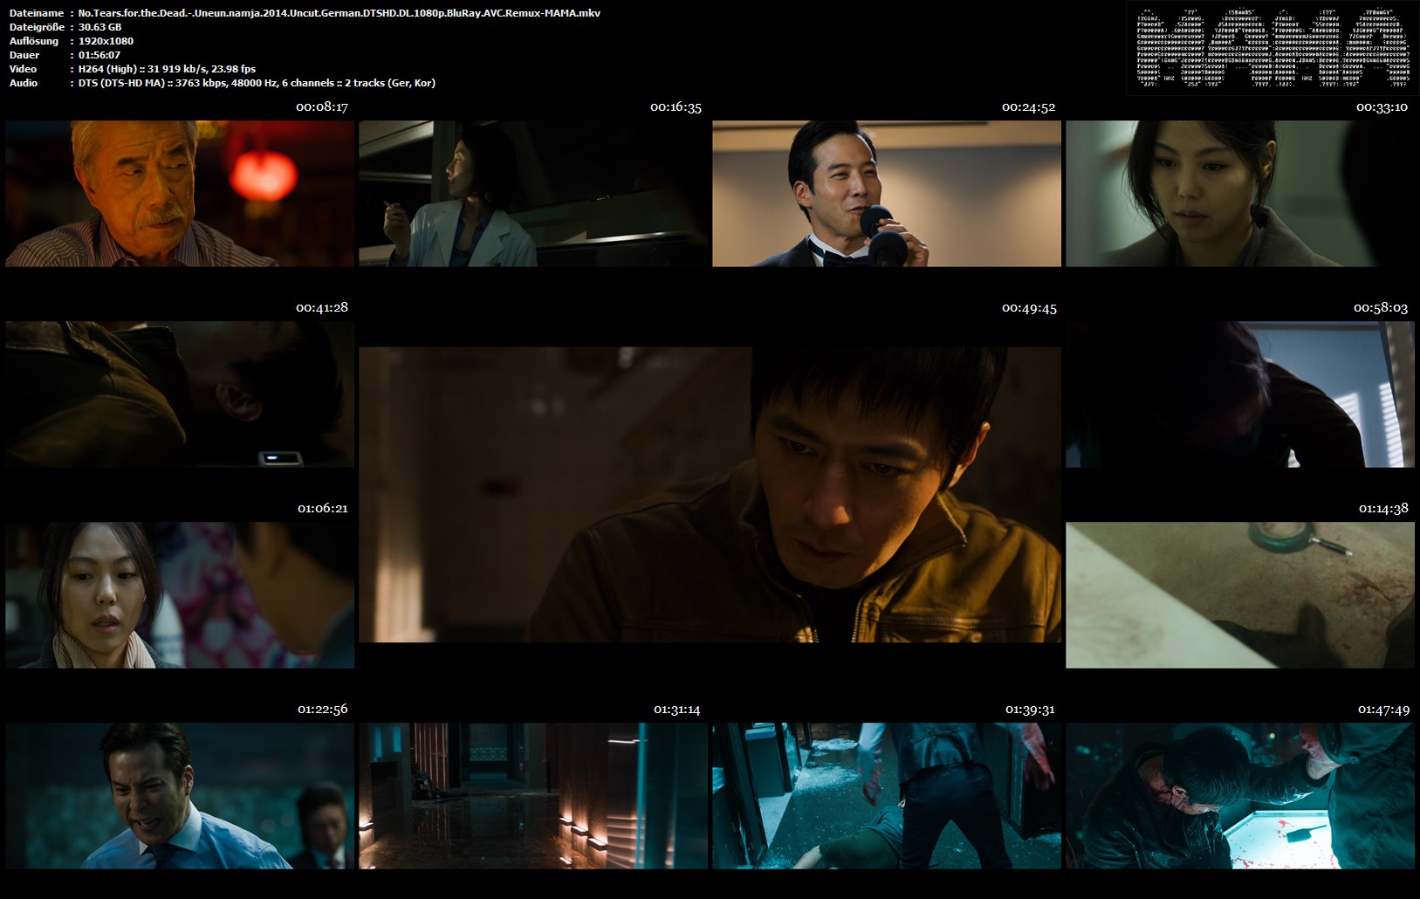Screen dimensions: 1420x899
Task: Select the 01:06:21 timestamp
Action: tap(323, 508)
